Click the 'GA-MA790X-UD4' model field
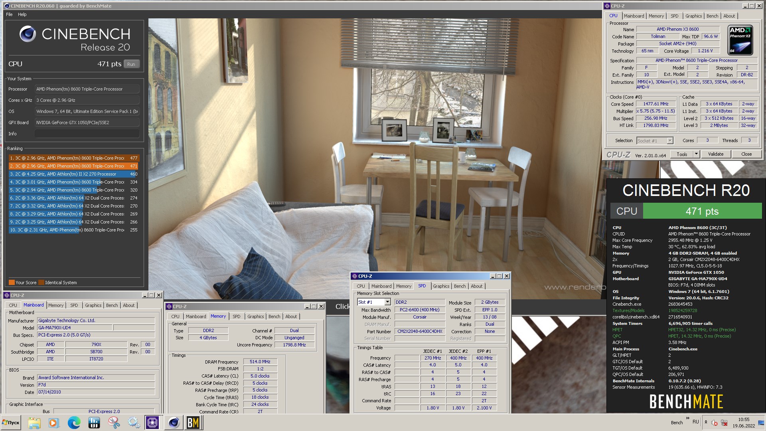Image resolution: width=766 pixels, height=431 pixels. 75,328
